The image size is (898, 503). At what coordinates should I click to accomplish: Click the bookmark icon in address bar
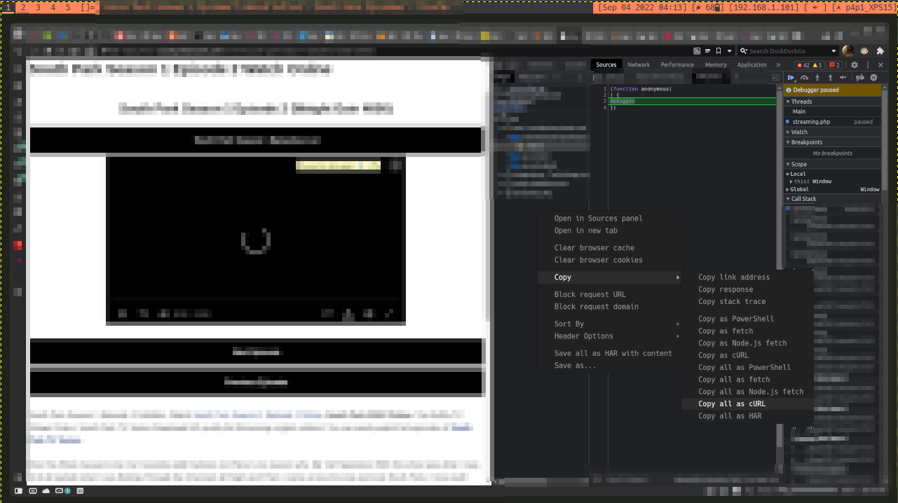coord(719,51)
